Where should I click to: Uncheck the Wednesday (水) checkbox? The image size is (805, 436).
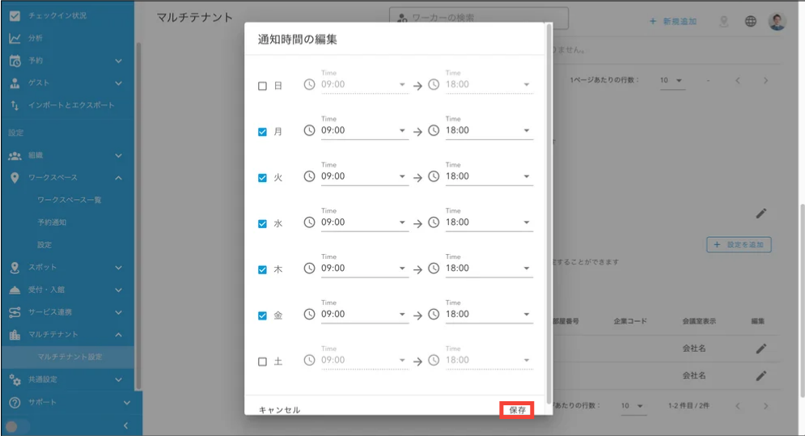[262, 223]
